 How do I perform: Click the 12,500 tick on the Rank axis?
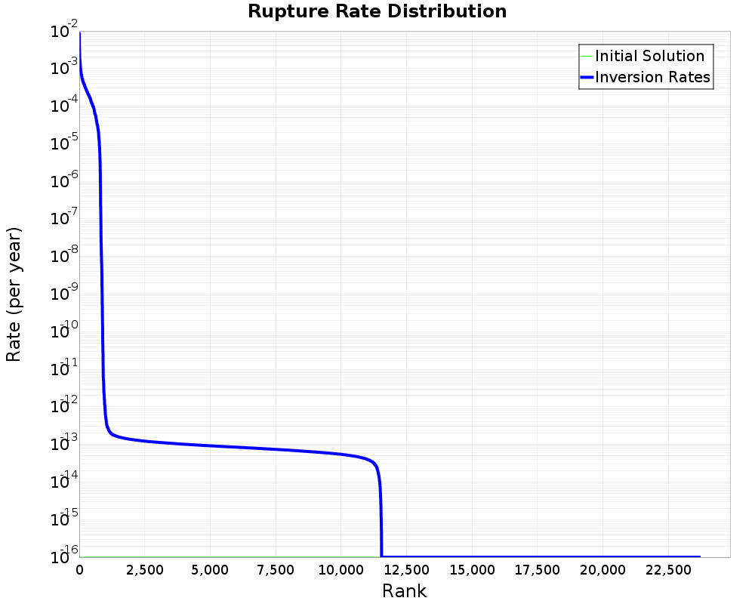point(407,570)
